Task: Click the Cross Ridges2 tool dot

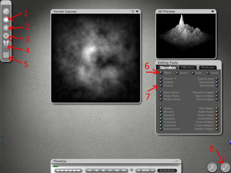Action: (217, 125)
